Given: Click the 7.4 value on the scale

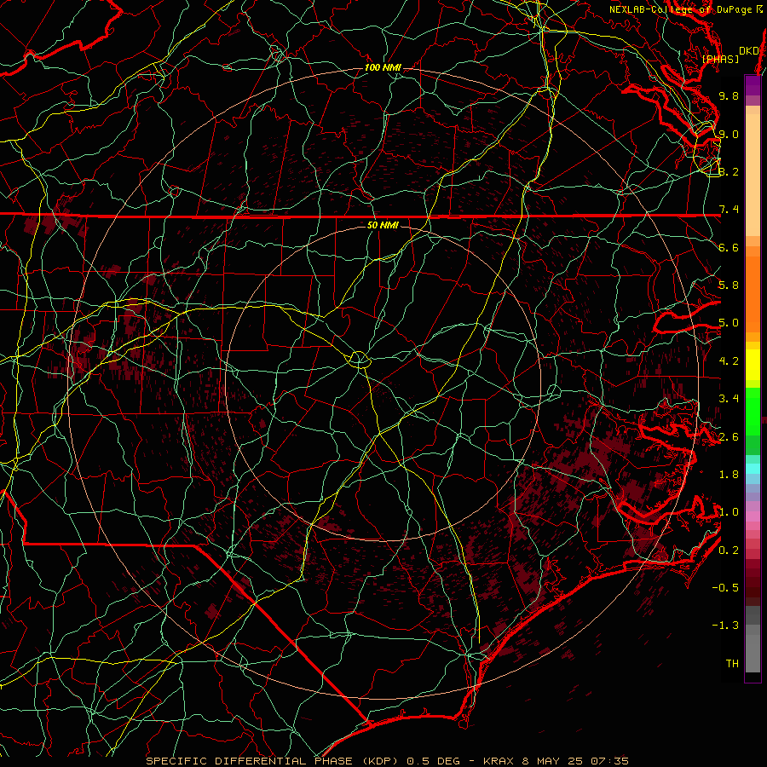Looking at the screenshot, I should (729, 210).
